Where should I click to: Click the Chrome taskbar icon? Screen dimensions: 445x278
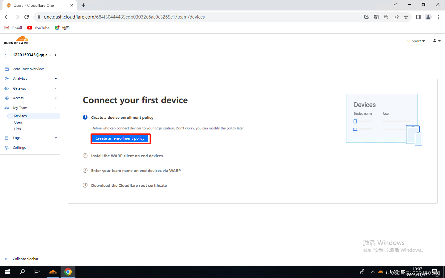click(68, 272)
